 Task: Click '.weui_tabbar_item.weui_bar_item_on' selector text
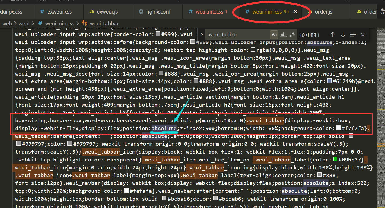[x=196, y=160]
